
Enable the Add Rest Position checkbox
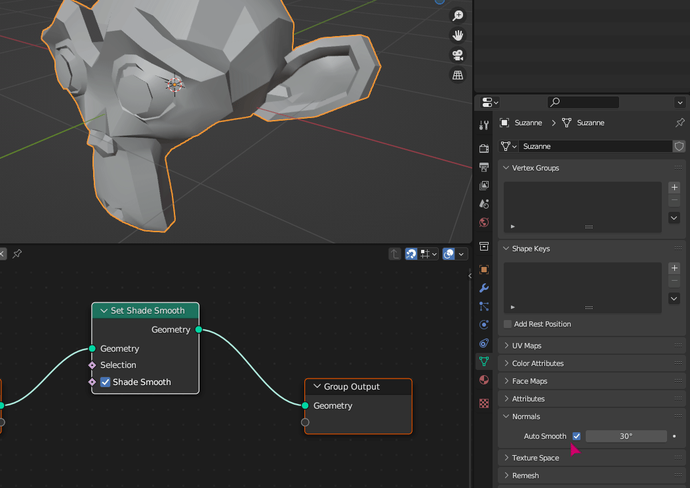coord(508,324)
